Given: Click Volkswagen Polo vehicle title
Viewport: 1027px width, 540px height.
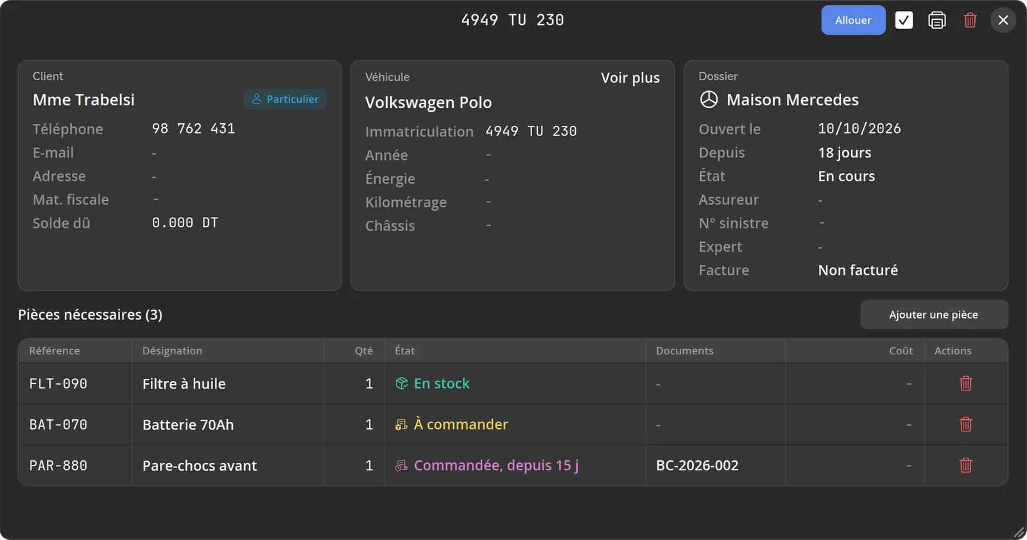Looking at the screenshot, I should pos(429,102).
